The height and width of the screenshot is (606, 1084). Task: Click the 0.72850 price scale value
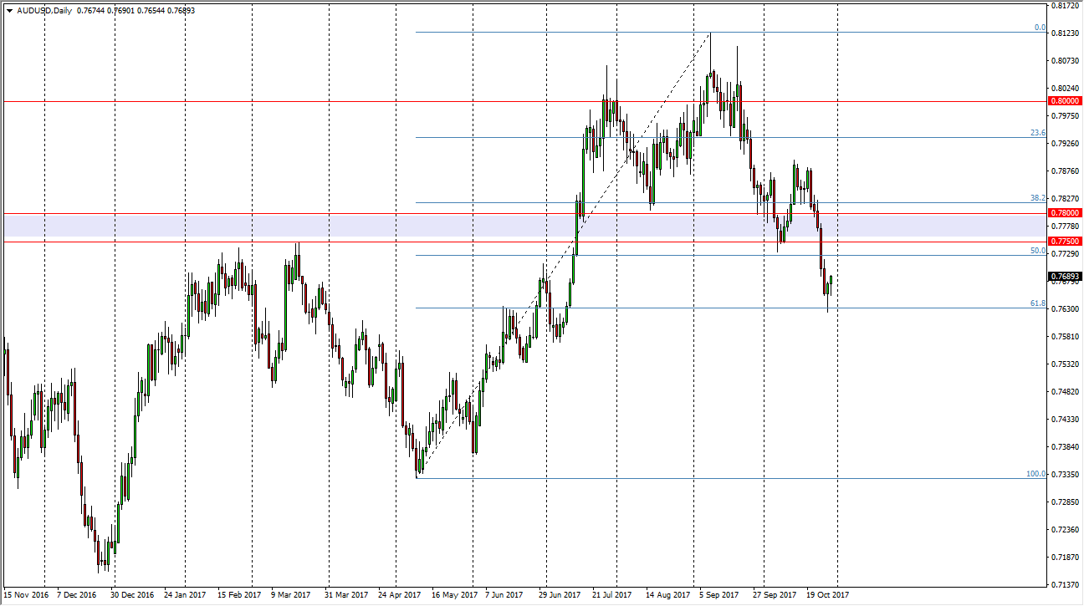click(x=1063, y=502)
